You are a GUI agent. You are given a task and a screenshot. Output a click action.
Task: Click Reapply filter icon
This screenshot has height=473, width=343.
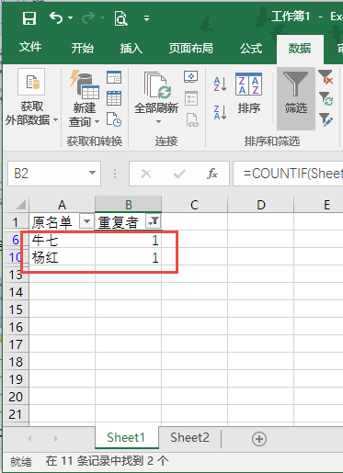[326, 98]
